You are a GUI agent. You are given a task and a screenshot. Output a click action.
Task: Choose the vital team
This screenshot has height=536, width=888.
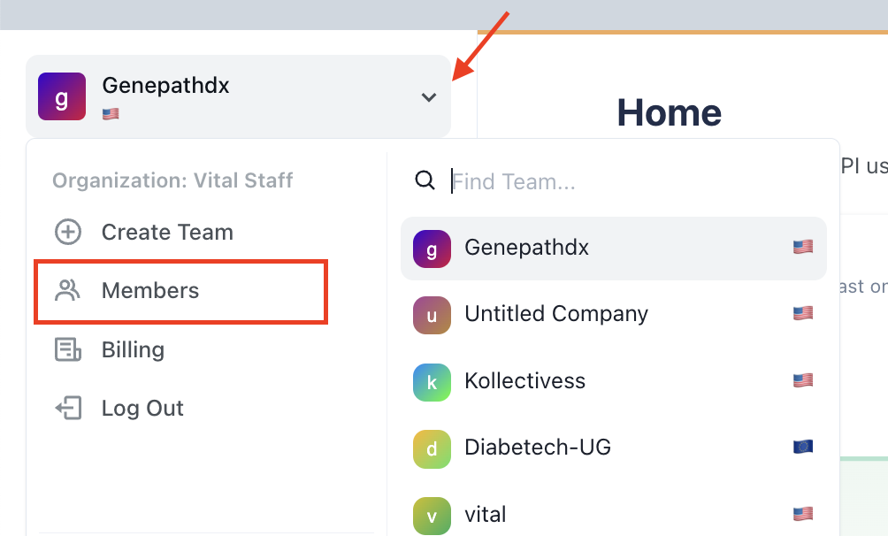(x=486, y=514)
